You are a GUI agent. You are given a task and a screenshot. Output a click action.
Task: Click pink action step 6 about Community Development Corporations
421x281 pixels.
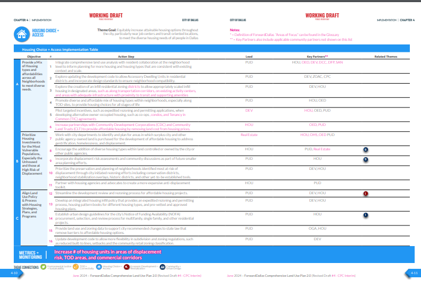(123, 127)
